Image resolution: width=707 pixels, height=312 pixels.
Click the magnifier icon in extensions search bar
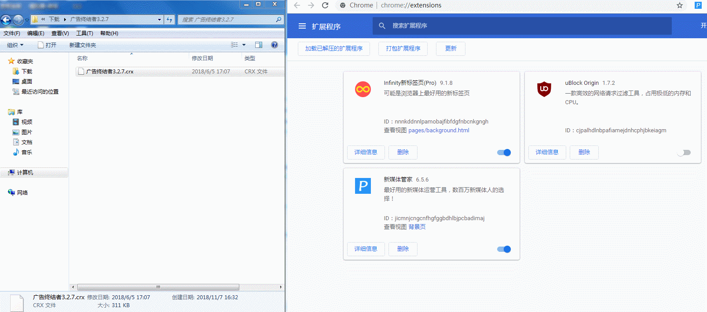382,25
